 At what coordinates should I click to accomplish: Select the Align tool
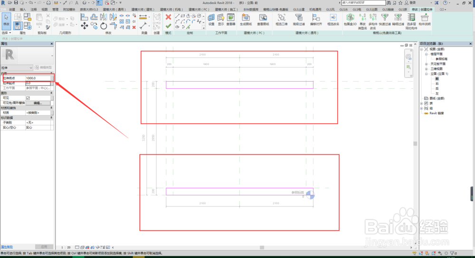(x=85, y=17)
